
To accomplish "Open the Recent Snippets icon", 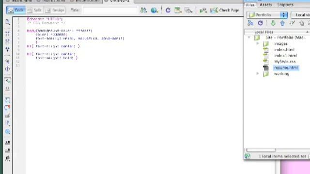I will tap(8, 123).
